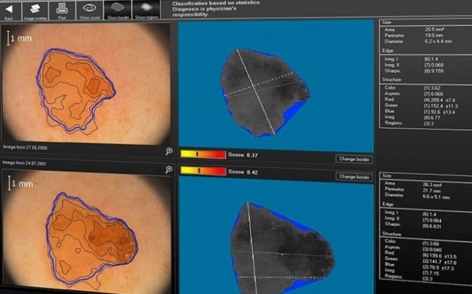Viewport: 472px width, 294px height.
Task: Go back using the Back arrow
Action: click(9, 11)
